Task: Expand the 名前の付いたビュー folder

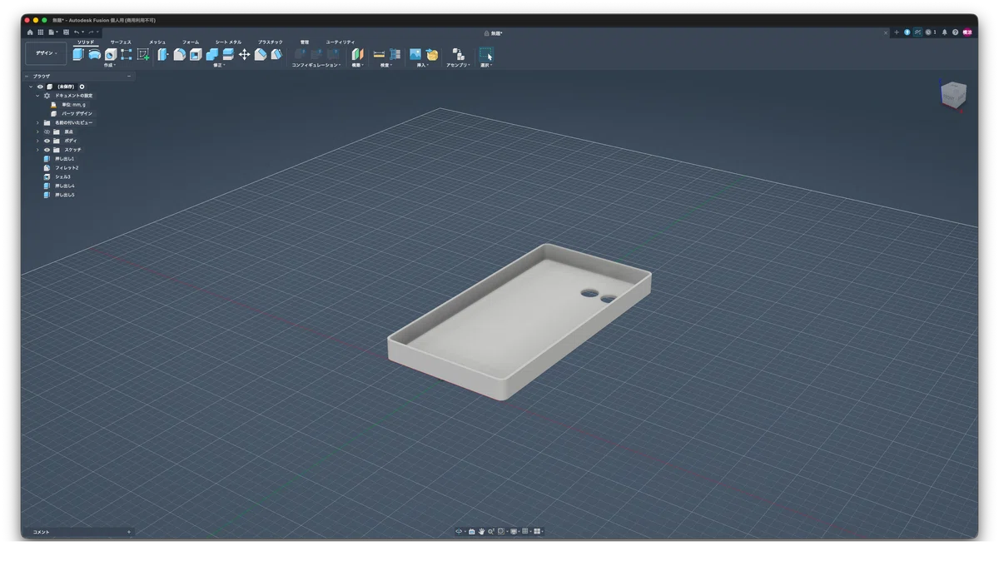Action: point(37,122)
